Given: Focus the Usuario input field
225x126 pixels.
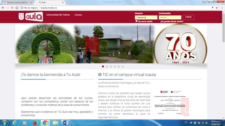Looking at the screenshot, I should coord(146,17).
